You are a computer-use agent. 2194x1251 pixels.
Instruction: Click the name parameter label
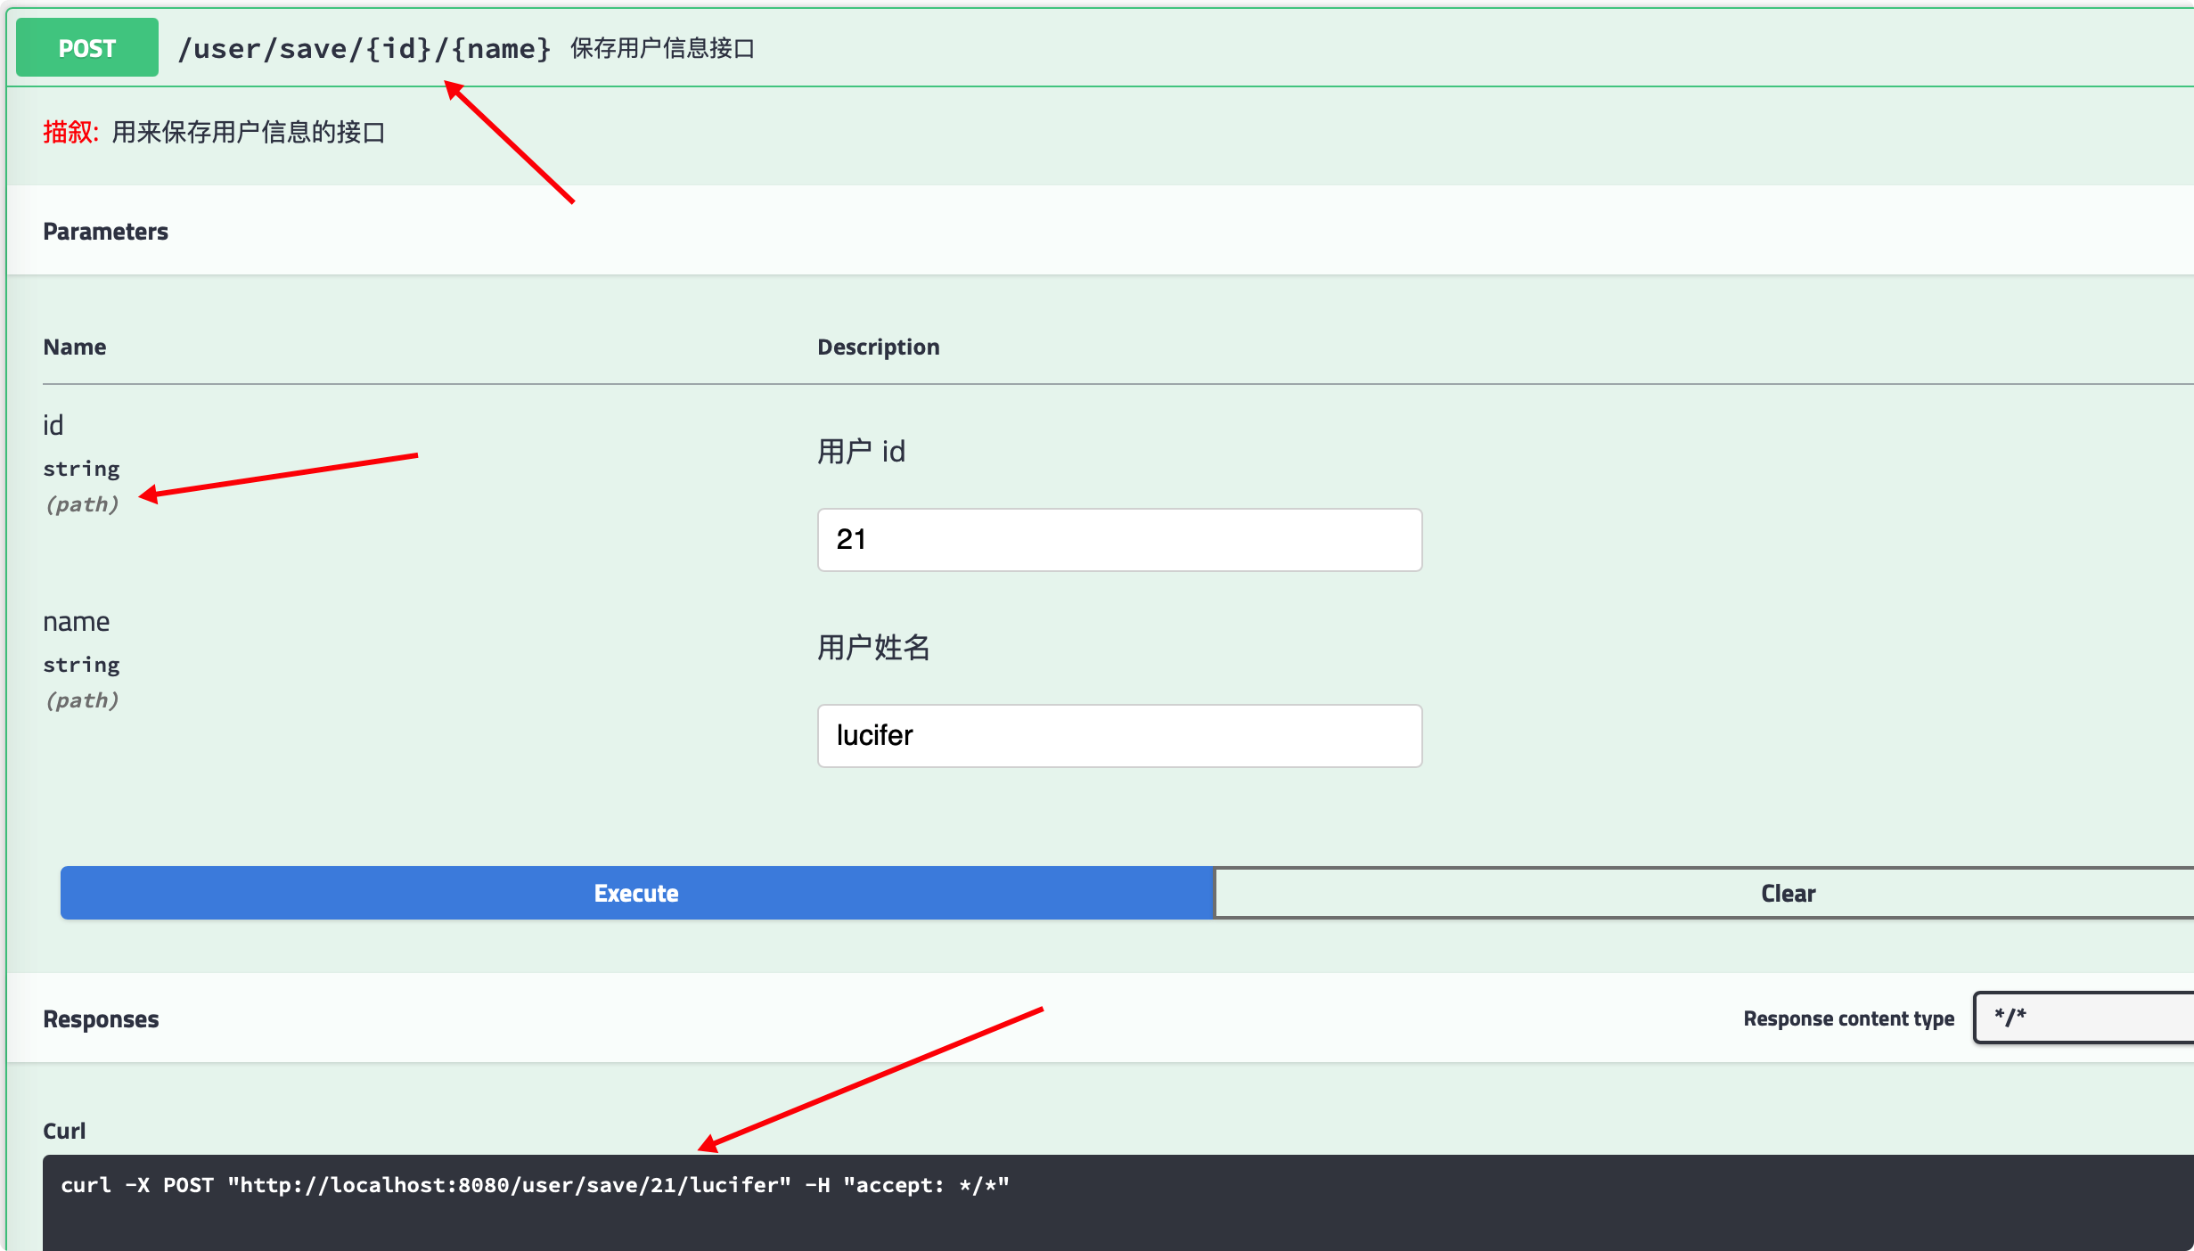pos(77,622)
